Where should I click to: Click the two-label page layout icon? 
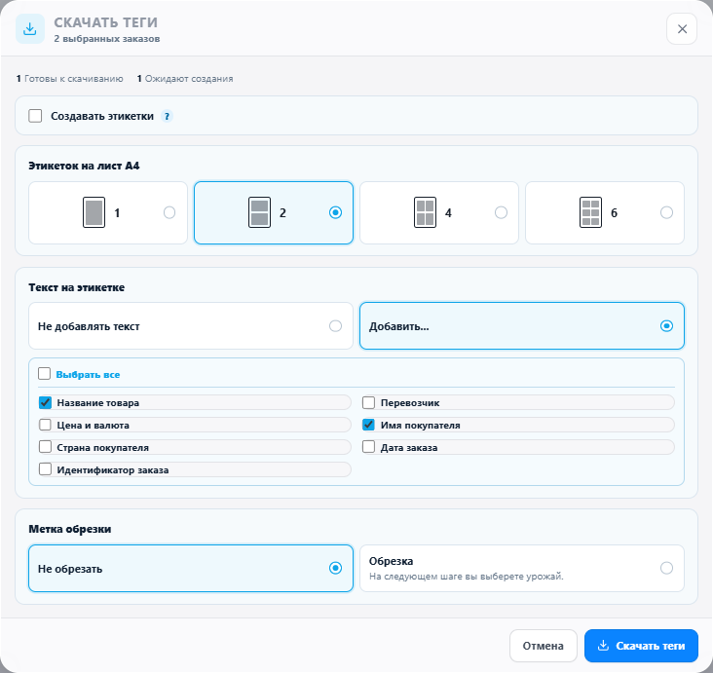pos(260,212)
